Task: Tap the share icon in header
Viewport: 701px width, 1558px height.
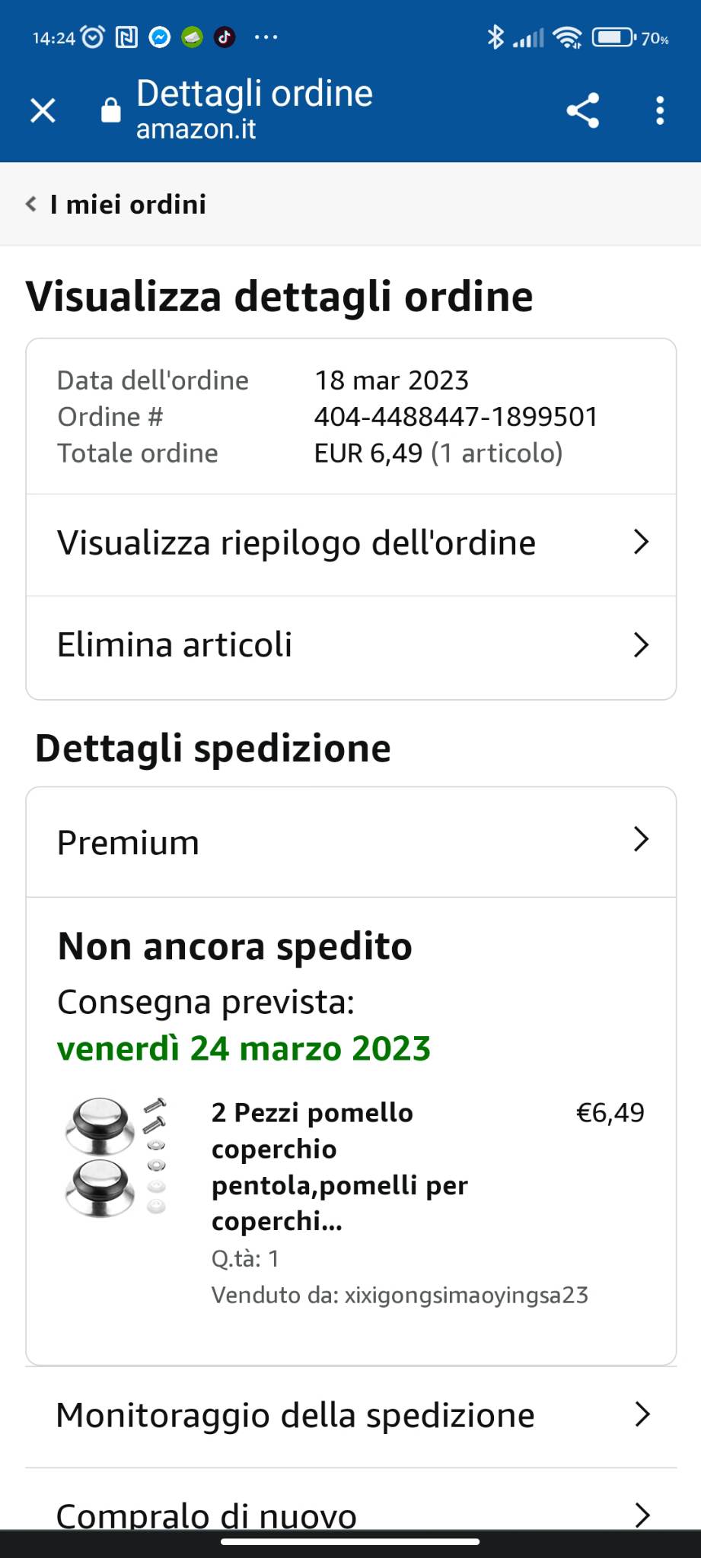Action: pos(583,111)
